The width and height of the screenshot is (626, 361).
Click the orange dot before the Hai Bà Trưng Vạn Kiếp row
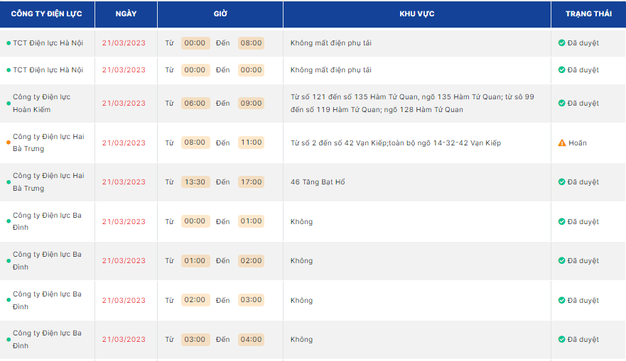tap(9, 143)
